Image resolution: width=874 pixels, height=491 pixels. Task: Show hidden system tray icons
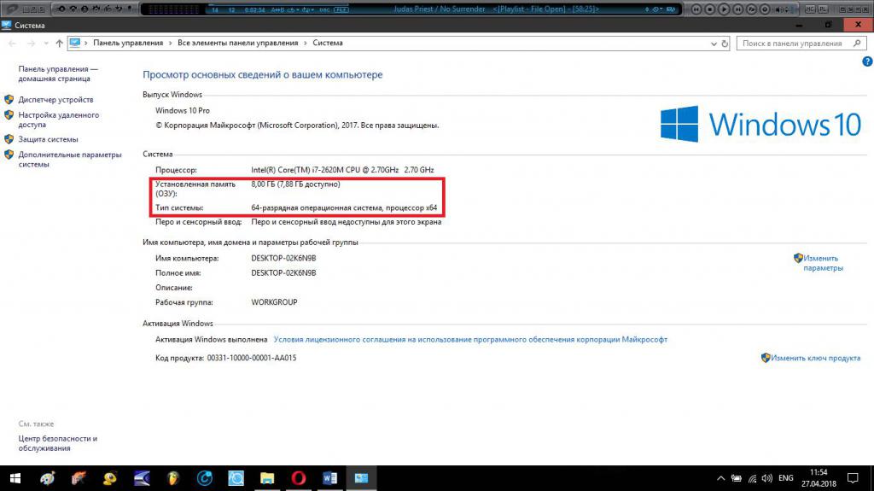tap(720, 478)
